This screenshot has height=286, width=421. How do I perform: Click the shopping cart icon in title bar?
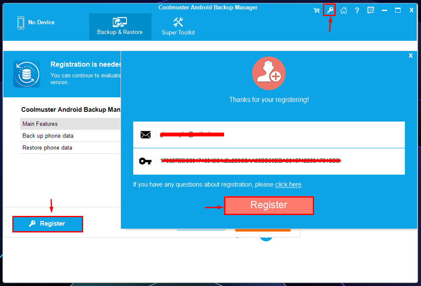click(x=317, y=11)
